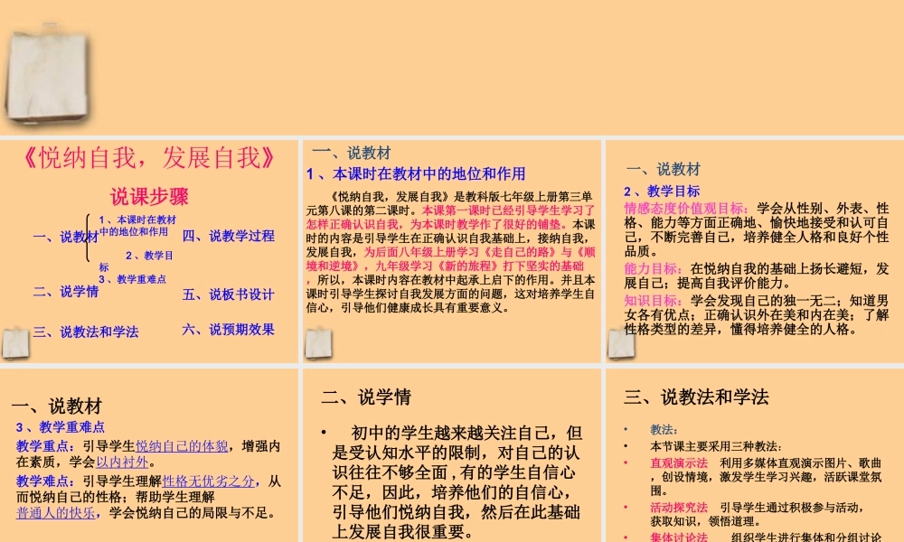This screenshot has height=542, width=904.
Task: Click the red bullet 直观演示法
Action: 679,463
